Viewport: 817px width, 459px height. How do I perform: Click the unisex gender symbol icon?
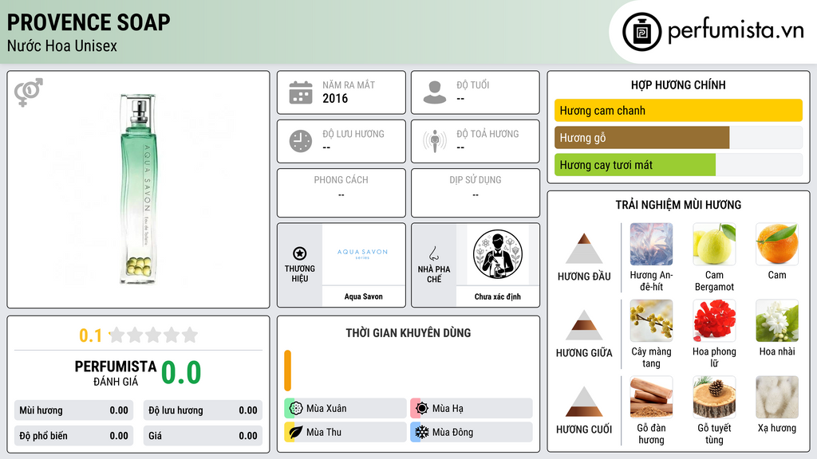click(x=29, y=92)
